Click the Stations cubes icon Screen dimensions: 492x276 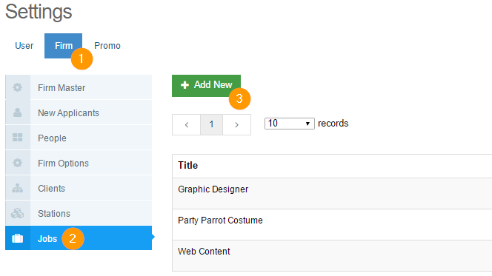pyautogui.click(x=18, y=213)
